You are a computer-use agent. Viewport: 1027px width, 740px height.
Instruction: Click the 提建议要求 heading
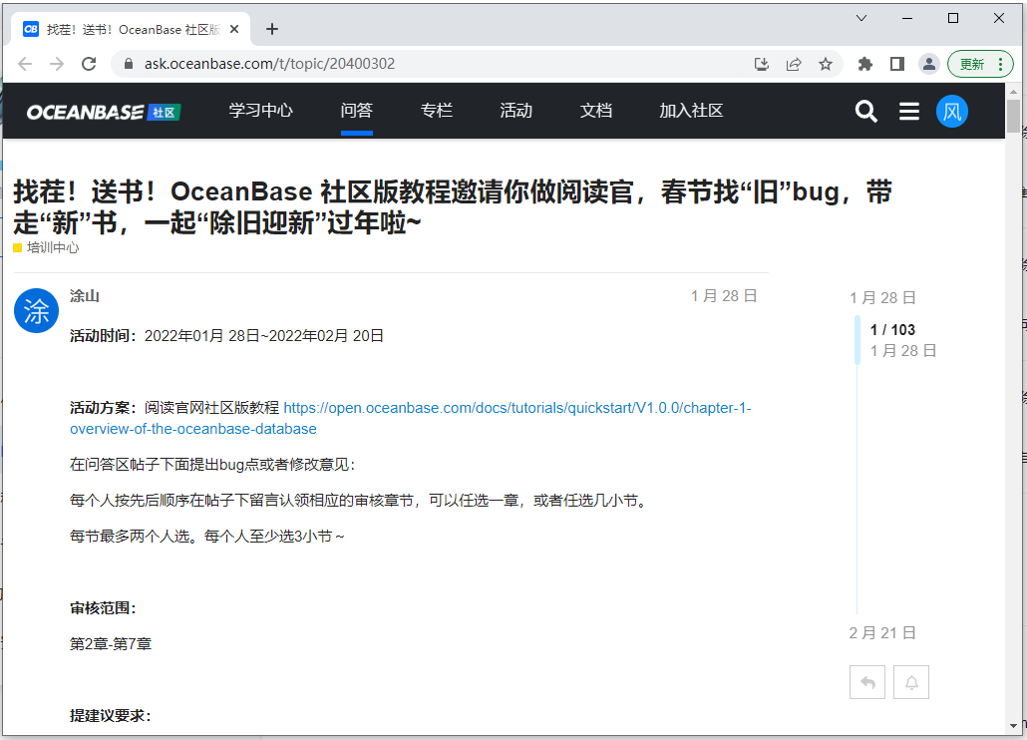pyautogui.click(x=110, y=716)
